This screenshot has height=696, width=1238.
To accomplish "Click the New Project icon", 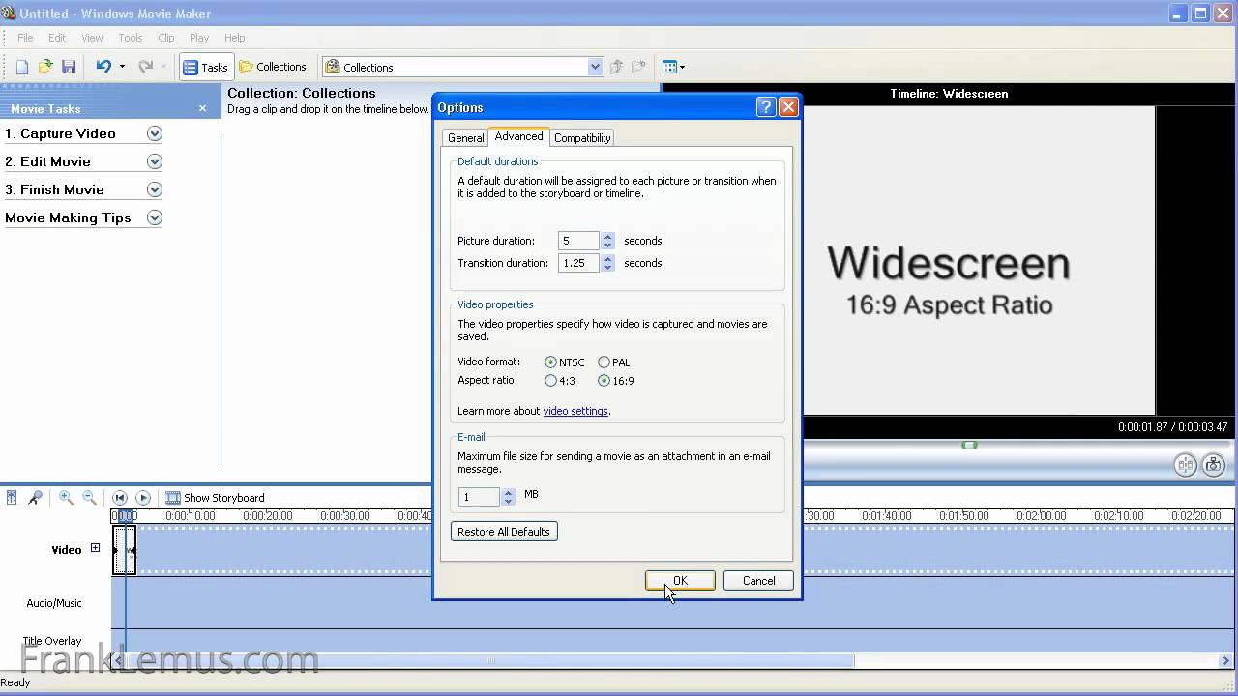I will [22, 67].
